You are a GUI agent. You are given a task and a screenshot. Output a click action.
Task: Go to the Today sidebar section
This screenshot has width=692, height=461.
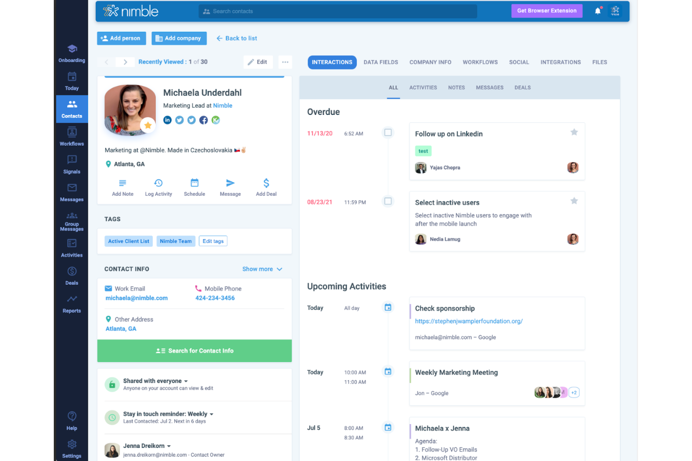pyautogui.click(x=72, y=81)
